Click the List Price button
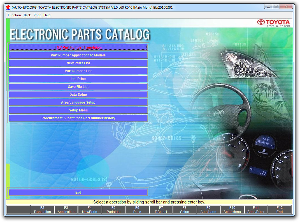This screenshot has width=300, height=222. click(x=78, y=79)
